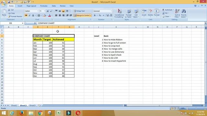
Task: Select the Format Painter tool
Action: [15, 16]
